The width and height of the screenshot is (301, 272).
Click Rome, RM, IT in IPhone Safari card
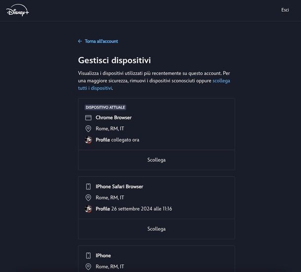110,198
